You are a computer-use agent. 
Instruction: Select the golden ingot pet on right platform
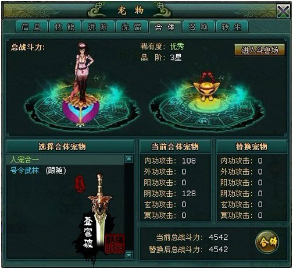coord(206,87)
